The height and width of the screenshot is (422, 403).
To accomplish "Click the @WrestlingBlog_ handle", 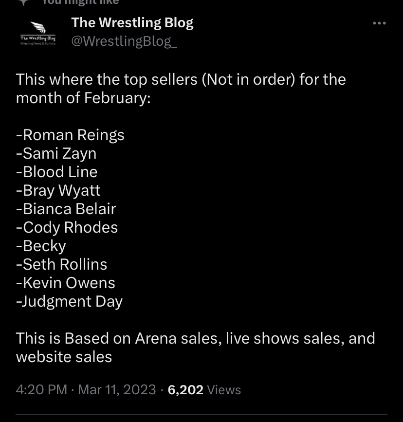I will (x=124, y=41).
